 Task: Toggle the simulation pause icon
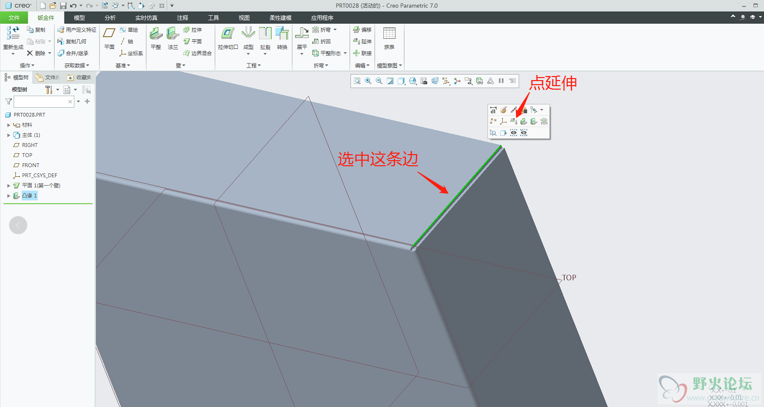point(501,81)
